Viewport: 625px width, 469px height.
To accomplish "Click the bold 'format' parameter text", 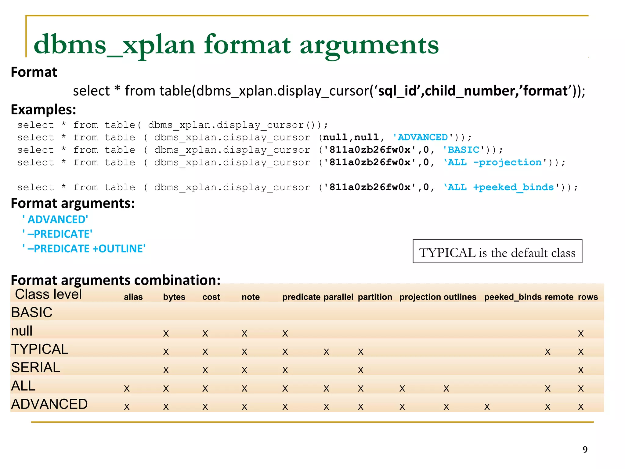I will 545,91.
